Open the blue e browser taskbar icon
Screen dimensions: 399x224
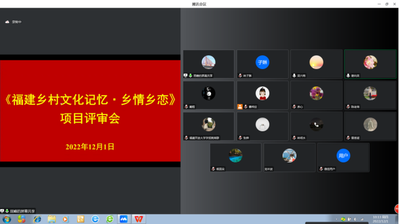coord(95,219)
